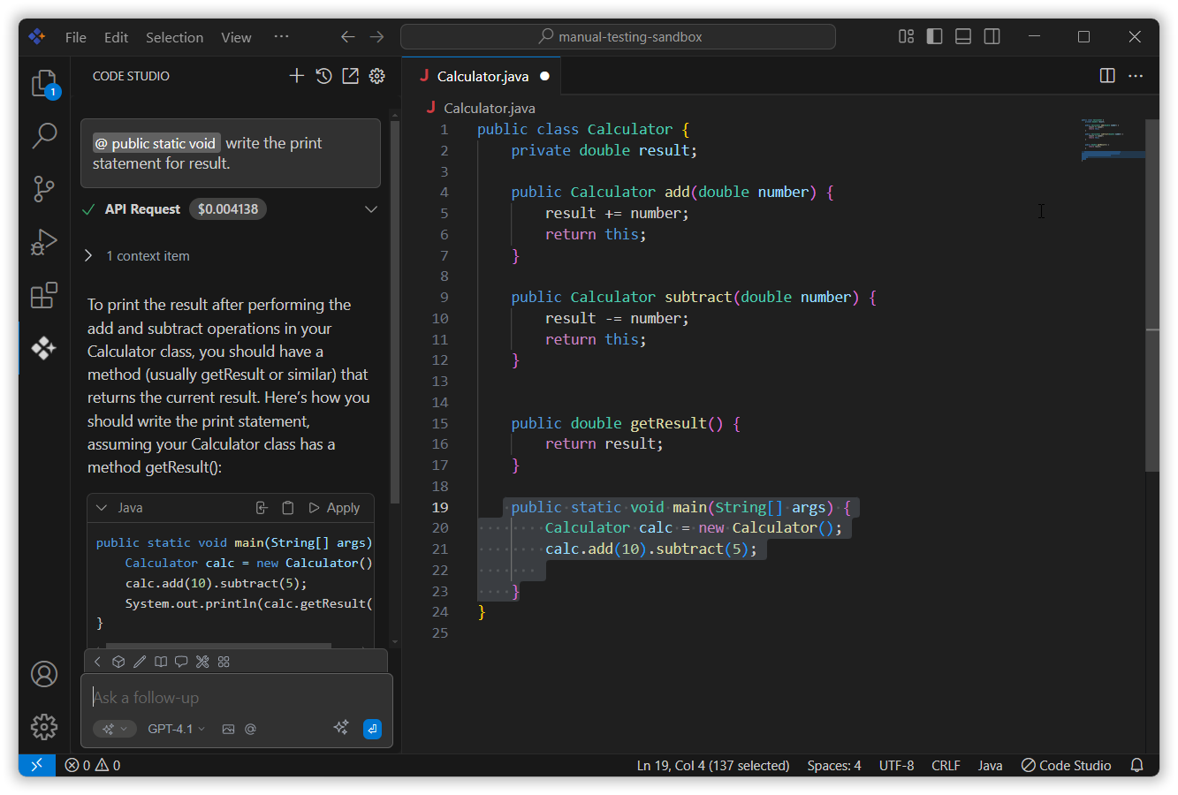Toggle the primary sidebar visibility
The height and width of the screenshot is (795, 1178).
934,36
